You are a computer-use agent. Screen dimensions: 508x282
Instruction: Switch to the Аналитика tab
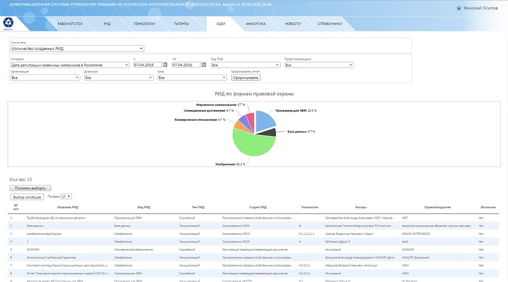(x=255, y=24)
